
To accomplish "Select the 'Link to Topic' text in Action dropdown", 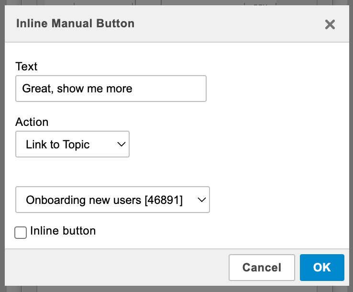I will 57,145.
